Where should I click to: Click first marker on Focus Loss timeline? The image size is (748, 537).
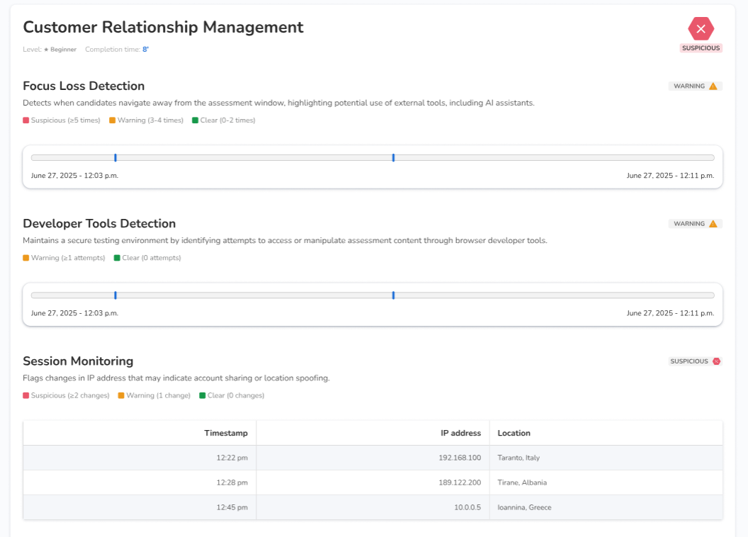click(115, 157)
